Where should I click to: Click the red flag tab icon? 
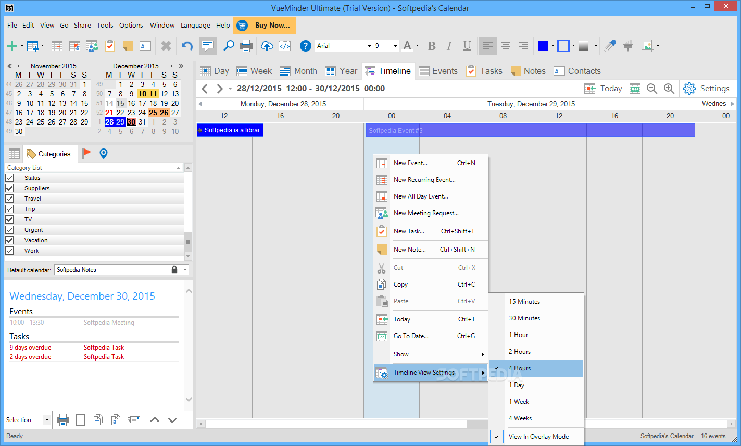pyautogui.click(x=86, y=153)
